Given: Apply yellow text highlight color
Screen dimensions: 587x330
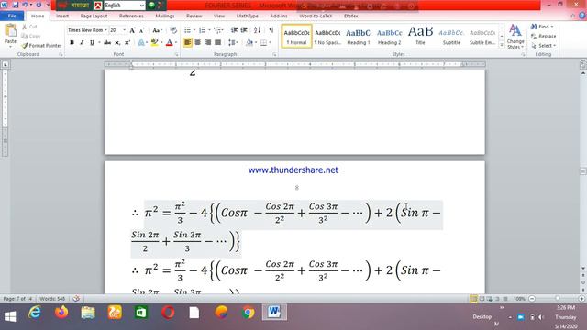Looking at the screenshot, I should pyautogui.click(x=154, y=43).
